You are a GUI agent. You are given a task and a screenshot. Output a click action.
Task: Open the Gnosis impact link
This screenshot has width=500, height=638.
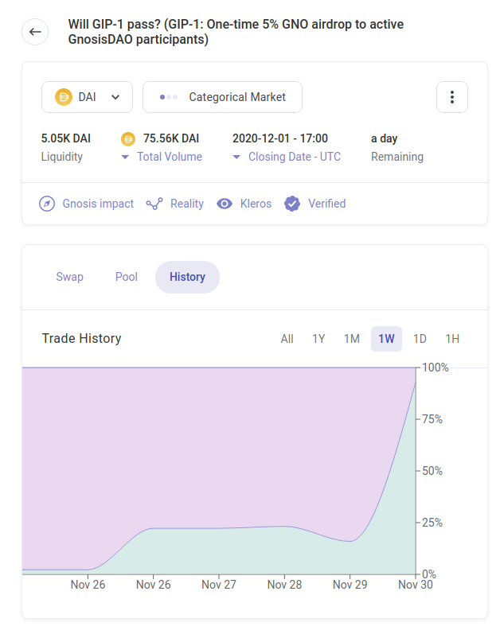click(x=98, y=204)
